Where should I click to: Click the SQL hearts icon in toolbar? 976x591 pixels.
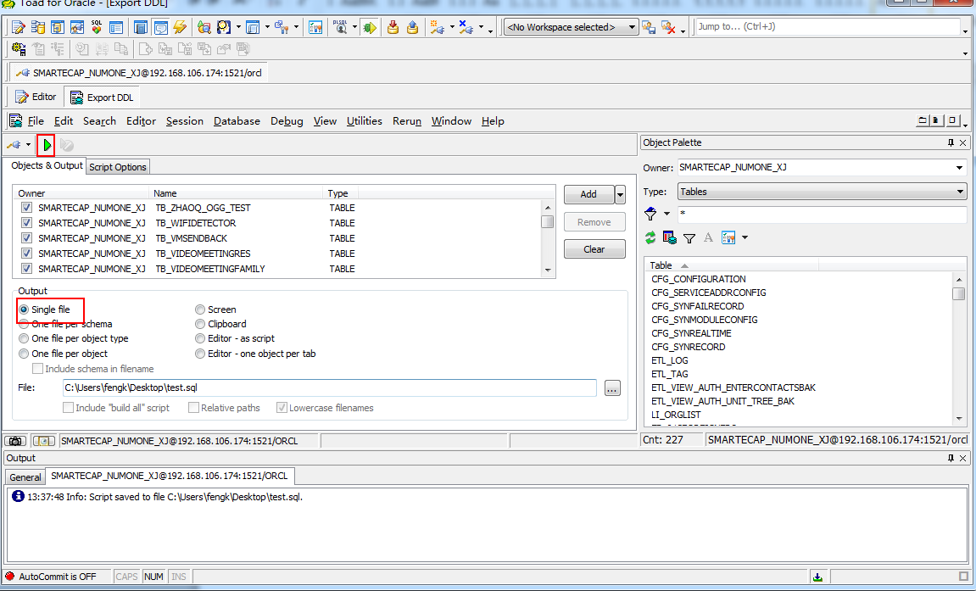click(97, 27)
